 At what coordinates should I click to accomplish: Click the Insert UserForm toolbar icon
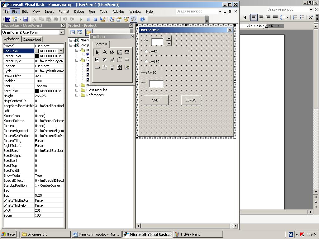[x=15, y=19]
